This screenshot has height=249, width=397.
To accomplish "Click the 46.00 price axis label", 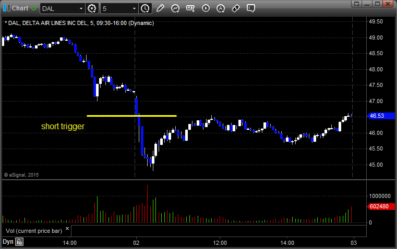I will pyautogui.click(x=376, y=133).
